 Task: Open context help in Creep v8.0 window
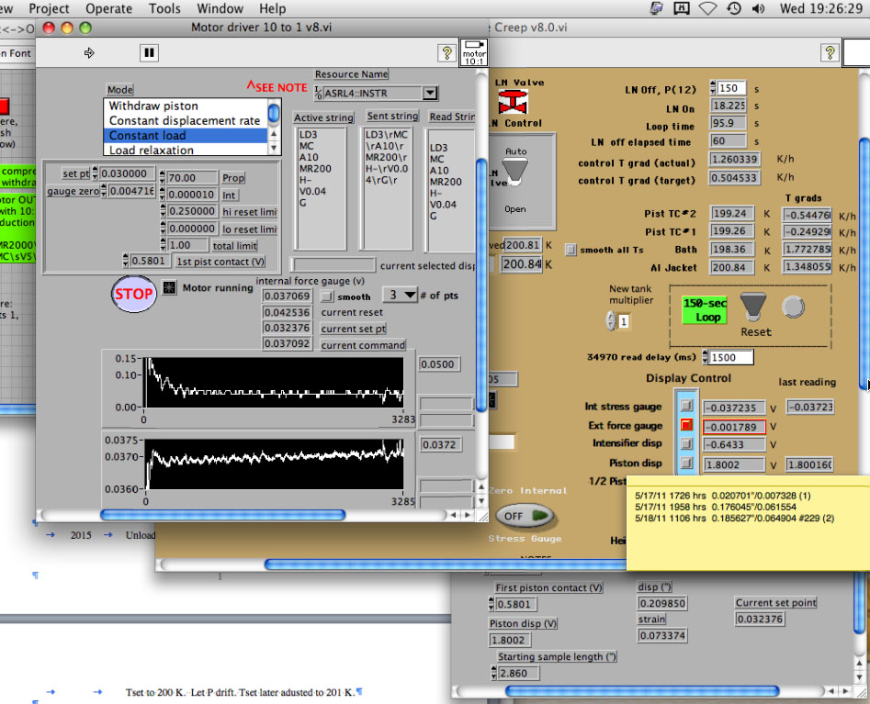(829, 52)
